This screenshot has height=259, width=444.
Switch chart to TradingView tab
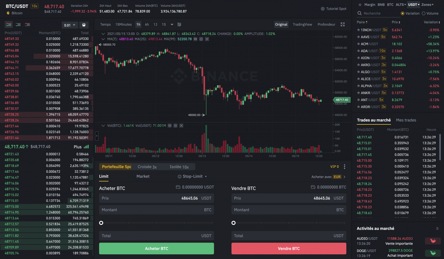click(302, 25)
